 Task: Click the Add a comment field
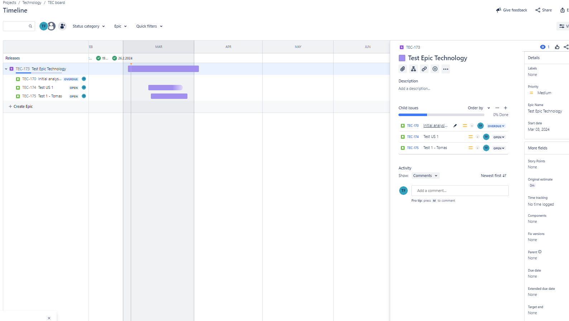tap(460, 191)
